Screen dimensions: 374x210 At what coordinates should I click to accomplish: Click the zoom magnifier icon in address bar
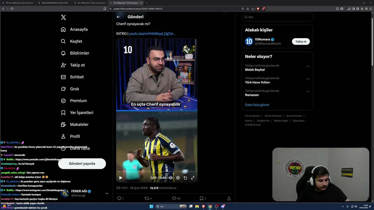point(243,9)
